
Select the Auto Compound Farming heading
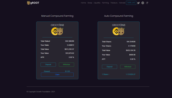coord(119,16)
